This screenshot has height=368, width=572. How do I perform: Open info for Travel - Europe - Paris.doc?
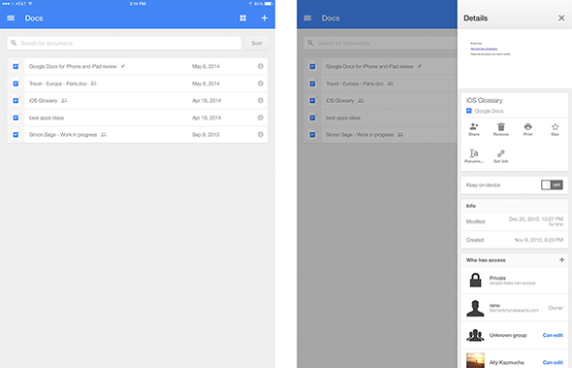pyautogui.click(x=261, y=84)
